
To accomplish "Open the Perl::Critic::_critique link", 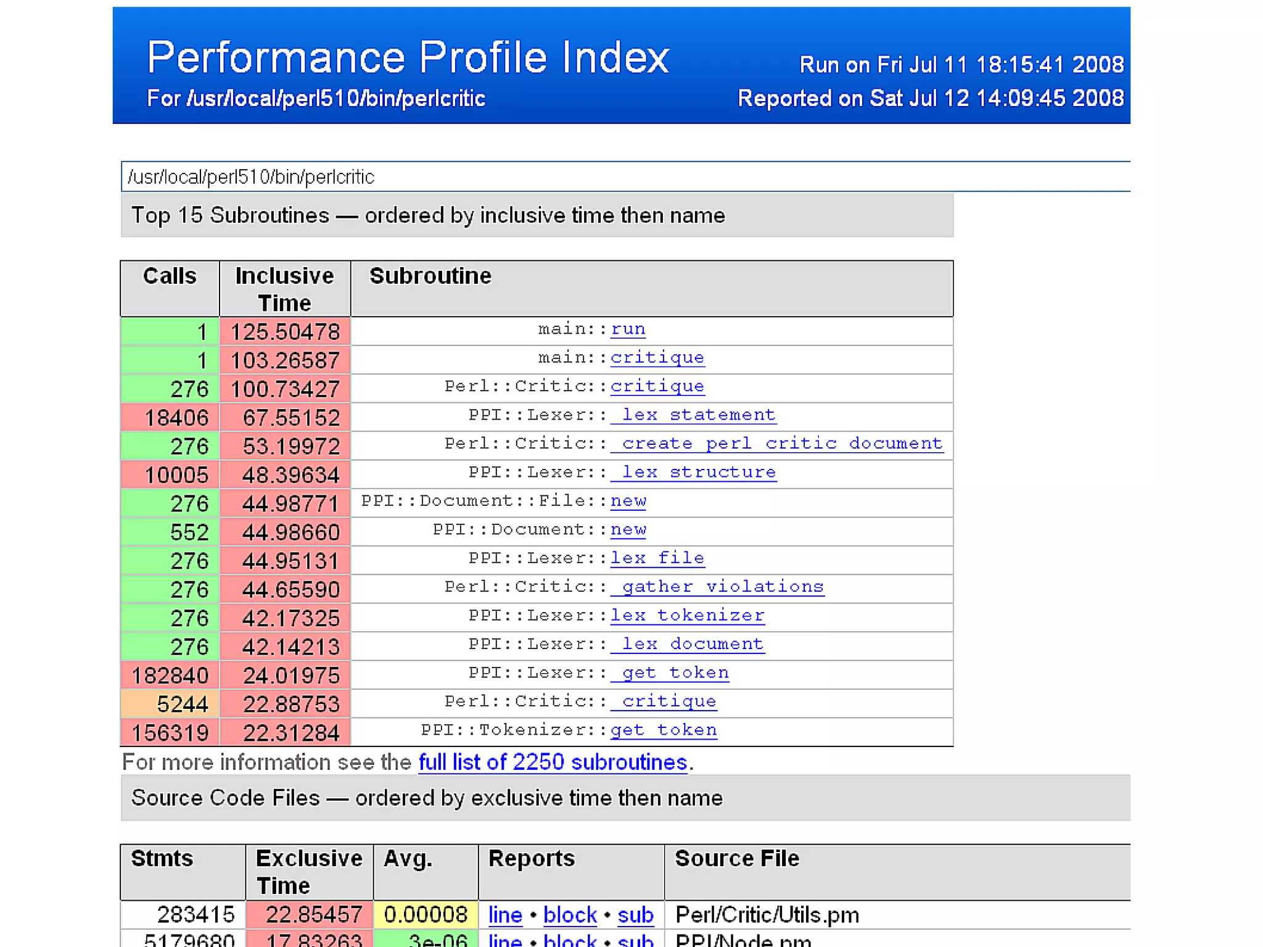I will pyautogui.click(x=663, y=701).
